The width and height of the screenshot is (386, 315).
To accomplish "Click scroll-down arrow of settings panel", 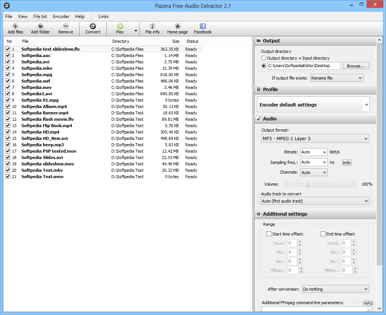I will point(379,309).
